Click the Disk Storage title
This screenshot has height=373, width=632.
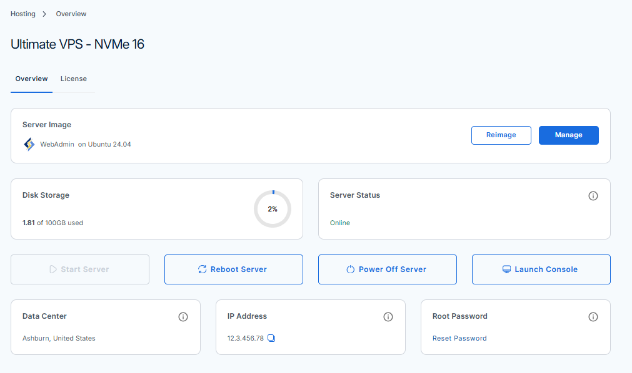tap(46, 195)
